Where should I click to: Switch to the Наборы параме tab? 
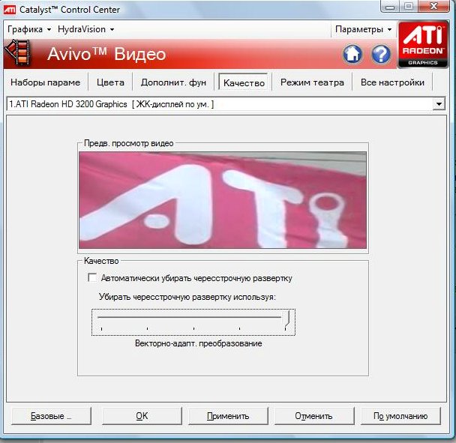[x=45, y=82]
